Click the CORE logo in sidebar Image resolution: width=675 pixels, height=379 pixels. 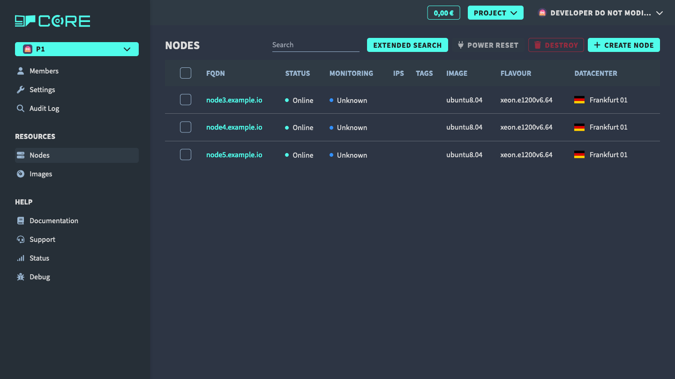(x=52, y=21)
